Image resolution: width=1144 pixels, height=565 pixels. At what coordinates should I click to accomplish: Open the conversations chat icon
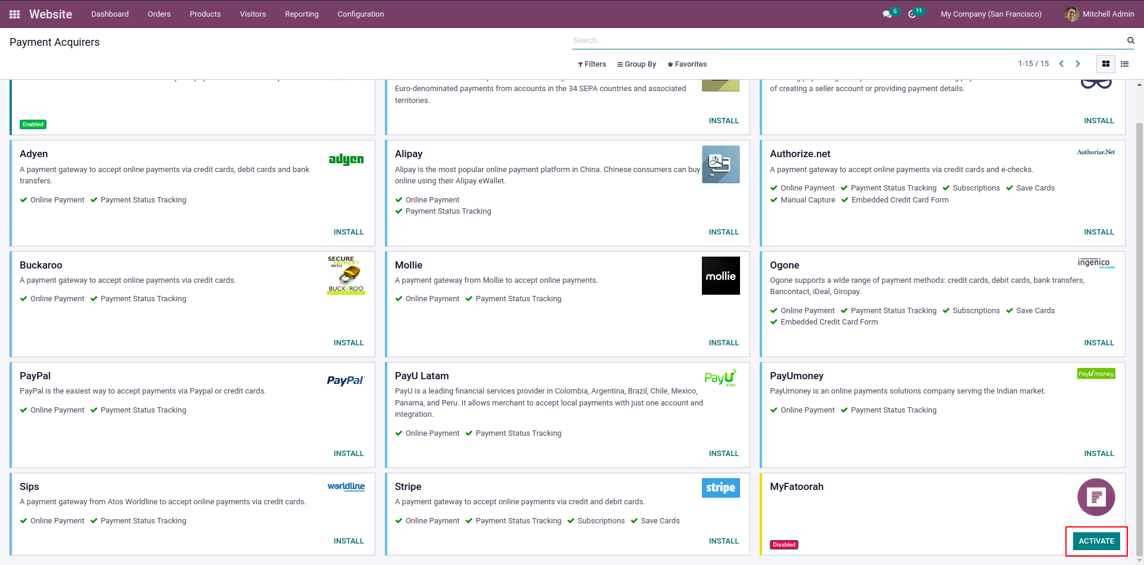[x=887, y=14]
